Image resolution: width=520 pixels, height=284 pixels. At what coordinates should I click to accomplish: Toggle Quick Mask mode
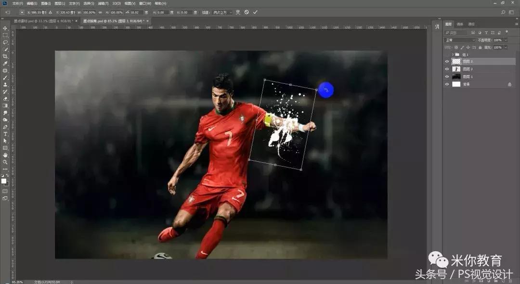5,191
